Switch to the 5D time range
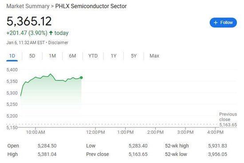Image resolution: width=244 pixels, height=163 pixels. [32, 56]
